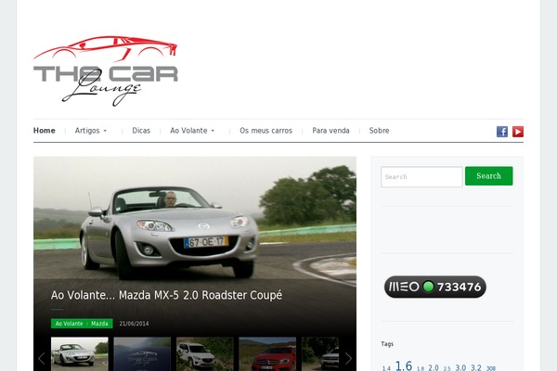Focus the Search text field
557x371 pixels.
(x=421, y=177)
